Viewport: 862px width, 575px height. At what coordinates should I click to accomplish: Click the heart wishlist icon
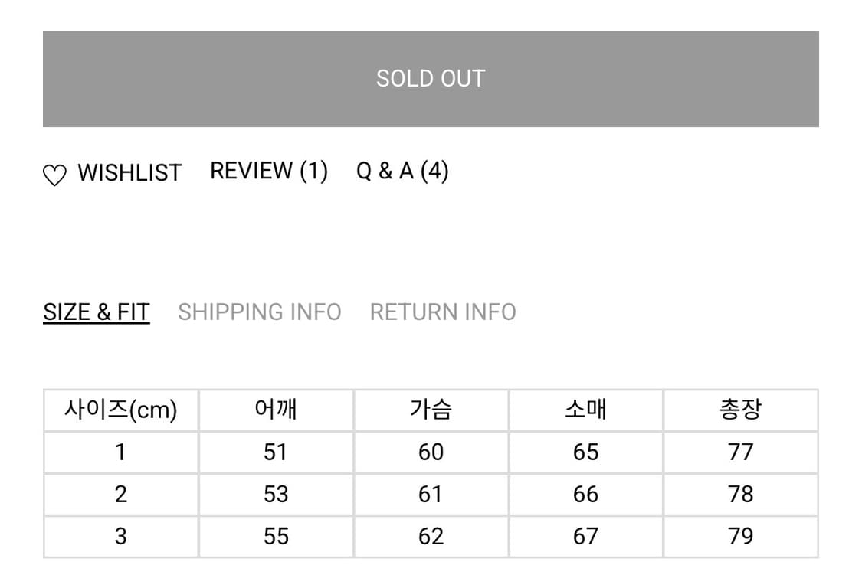(54, 176)
